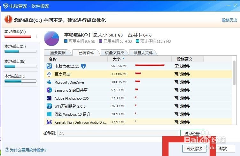Select 本地磁盘(C:) in the sidebar

(20, 34)
